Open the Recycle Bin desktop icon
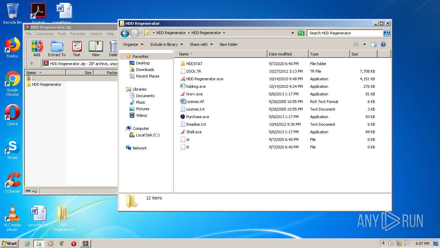This screenshot has width=440, height=248. tap(12, 14)
